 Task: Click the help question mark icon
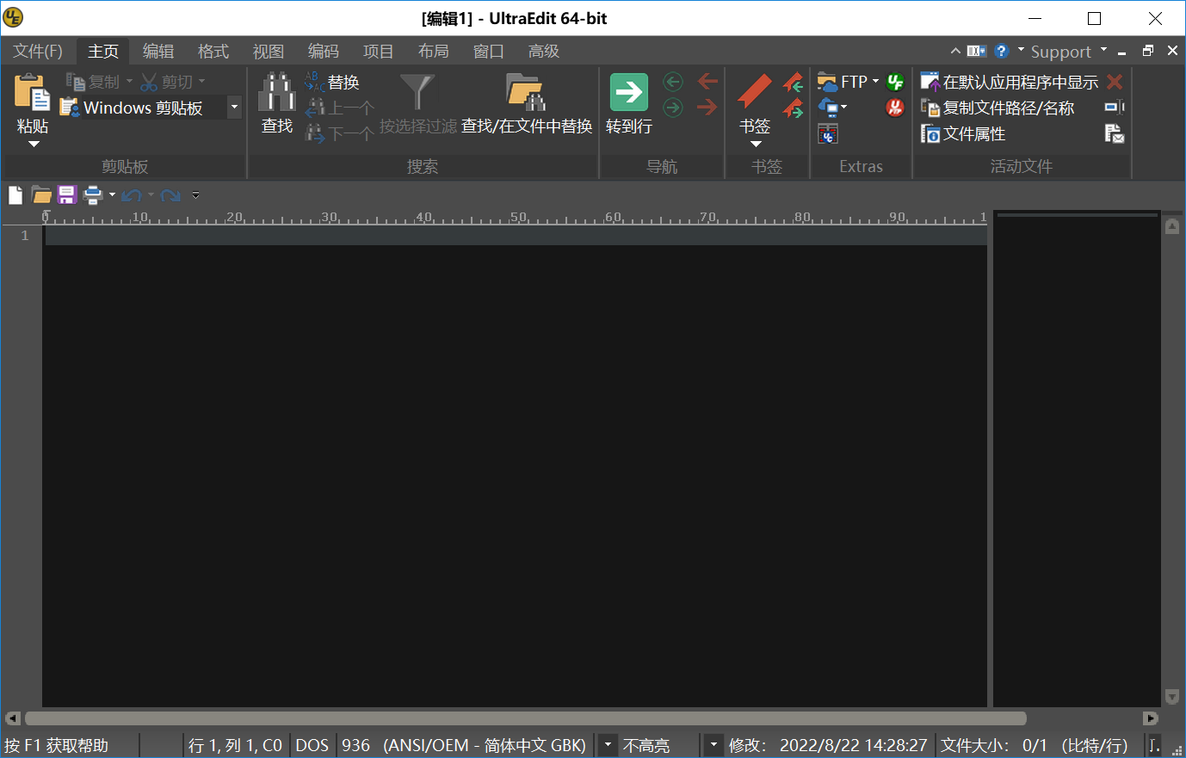pos(1001,51)
